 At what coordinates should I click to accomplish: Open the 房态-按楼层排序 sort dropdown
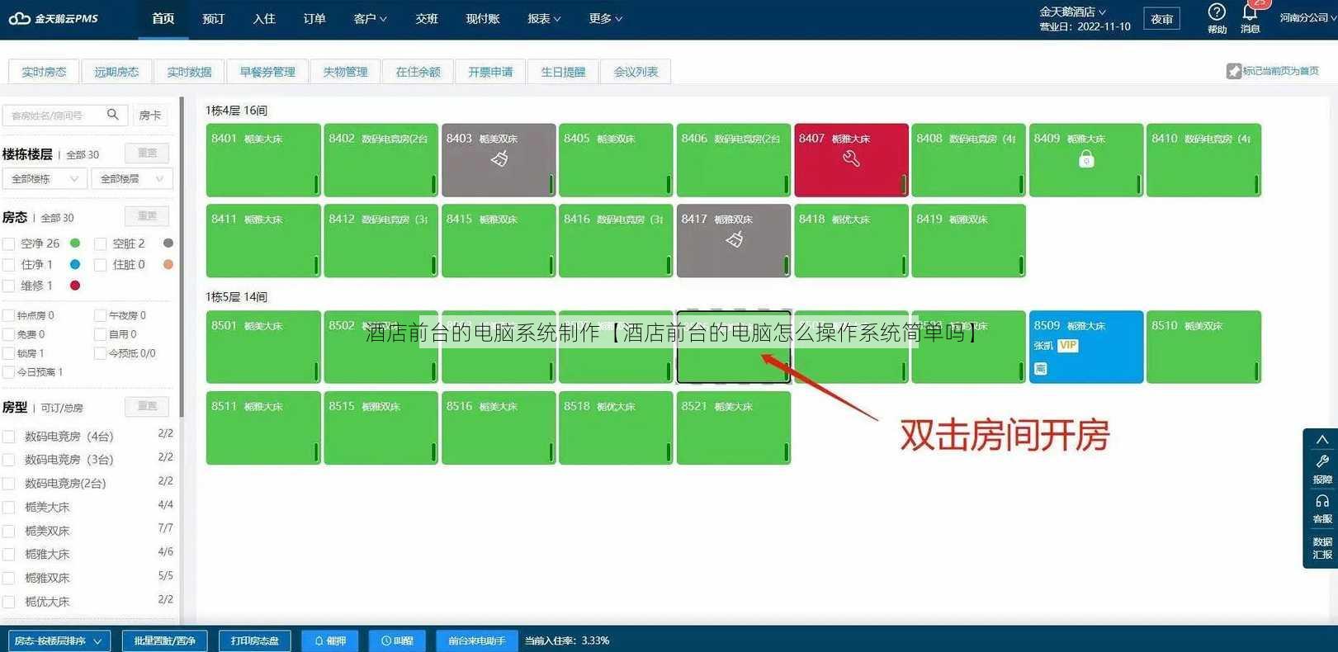(59, 640)
